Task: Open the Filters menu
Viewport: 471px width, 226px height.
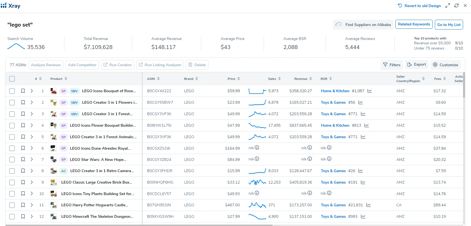Action: 392,65
